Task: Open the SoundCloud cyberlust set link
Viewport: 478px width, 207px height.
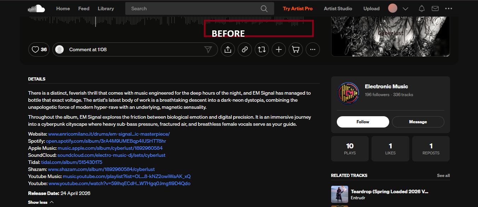Action: pyautogui.click(x=111, y=155)
